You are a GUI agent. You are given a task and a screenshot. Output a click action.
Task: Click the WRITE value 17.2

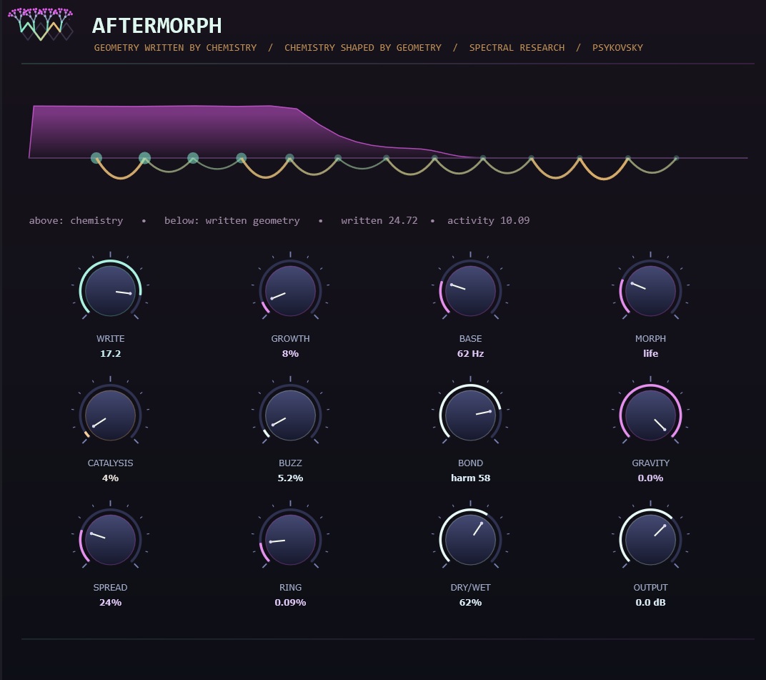click(x=111, y=353)
